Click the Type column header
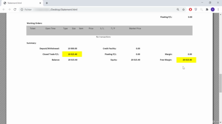The width and height of the screenshot is (222, 124). tap(66, 28)
